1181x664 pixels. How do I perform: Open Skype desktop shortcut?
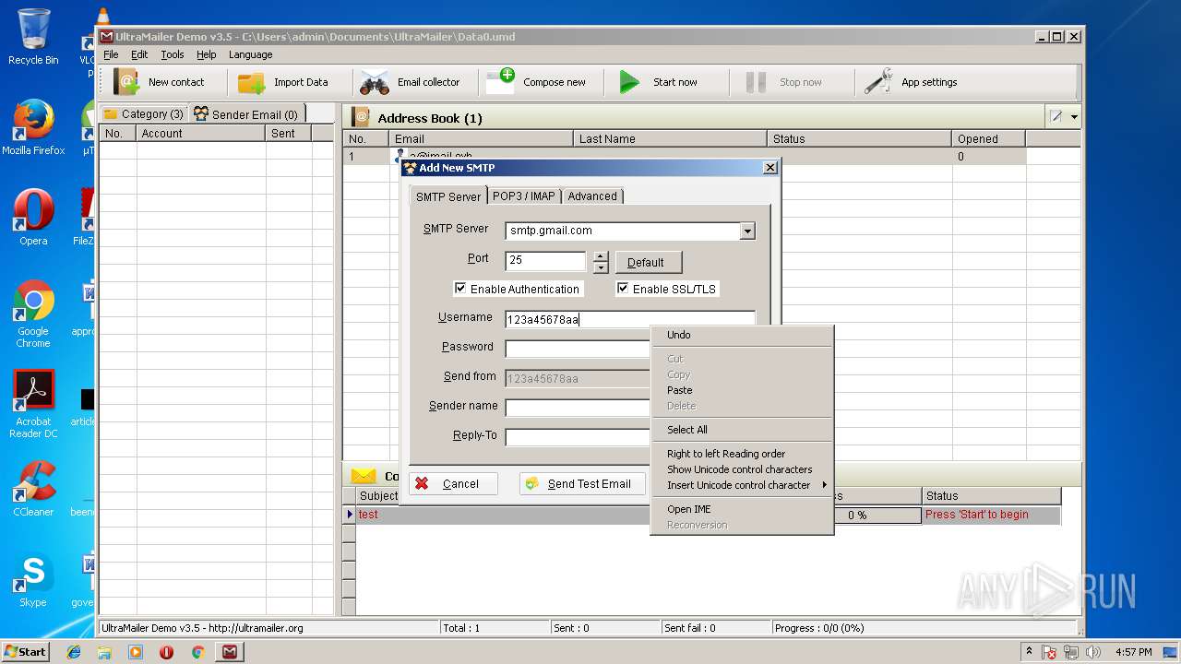tap(33, 579)
